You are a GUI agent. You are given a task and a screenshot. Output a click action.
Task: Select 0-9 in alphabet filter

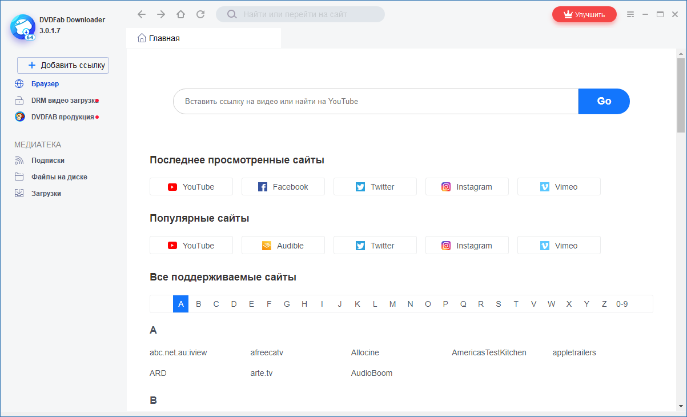click(622, 304)
